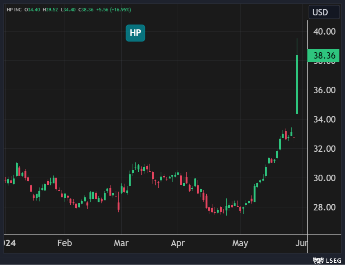345x265 pixels.
Task: Click the 40.00 price axis label
Action: pos(325,31)
